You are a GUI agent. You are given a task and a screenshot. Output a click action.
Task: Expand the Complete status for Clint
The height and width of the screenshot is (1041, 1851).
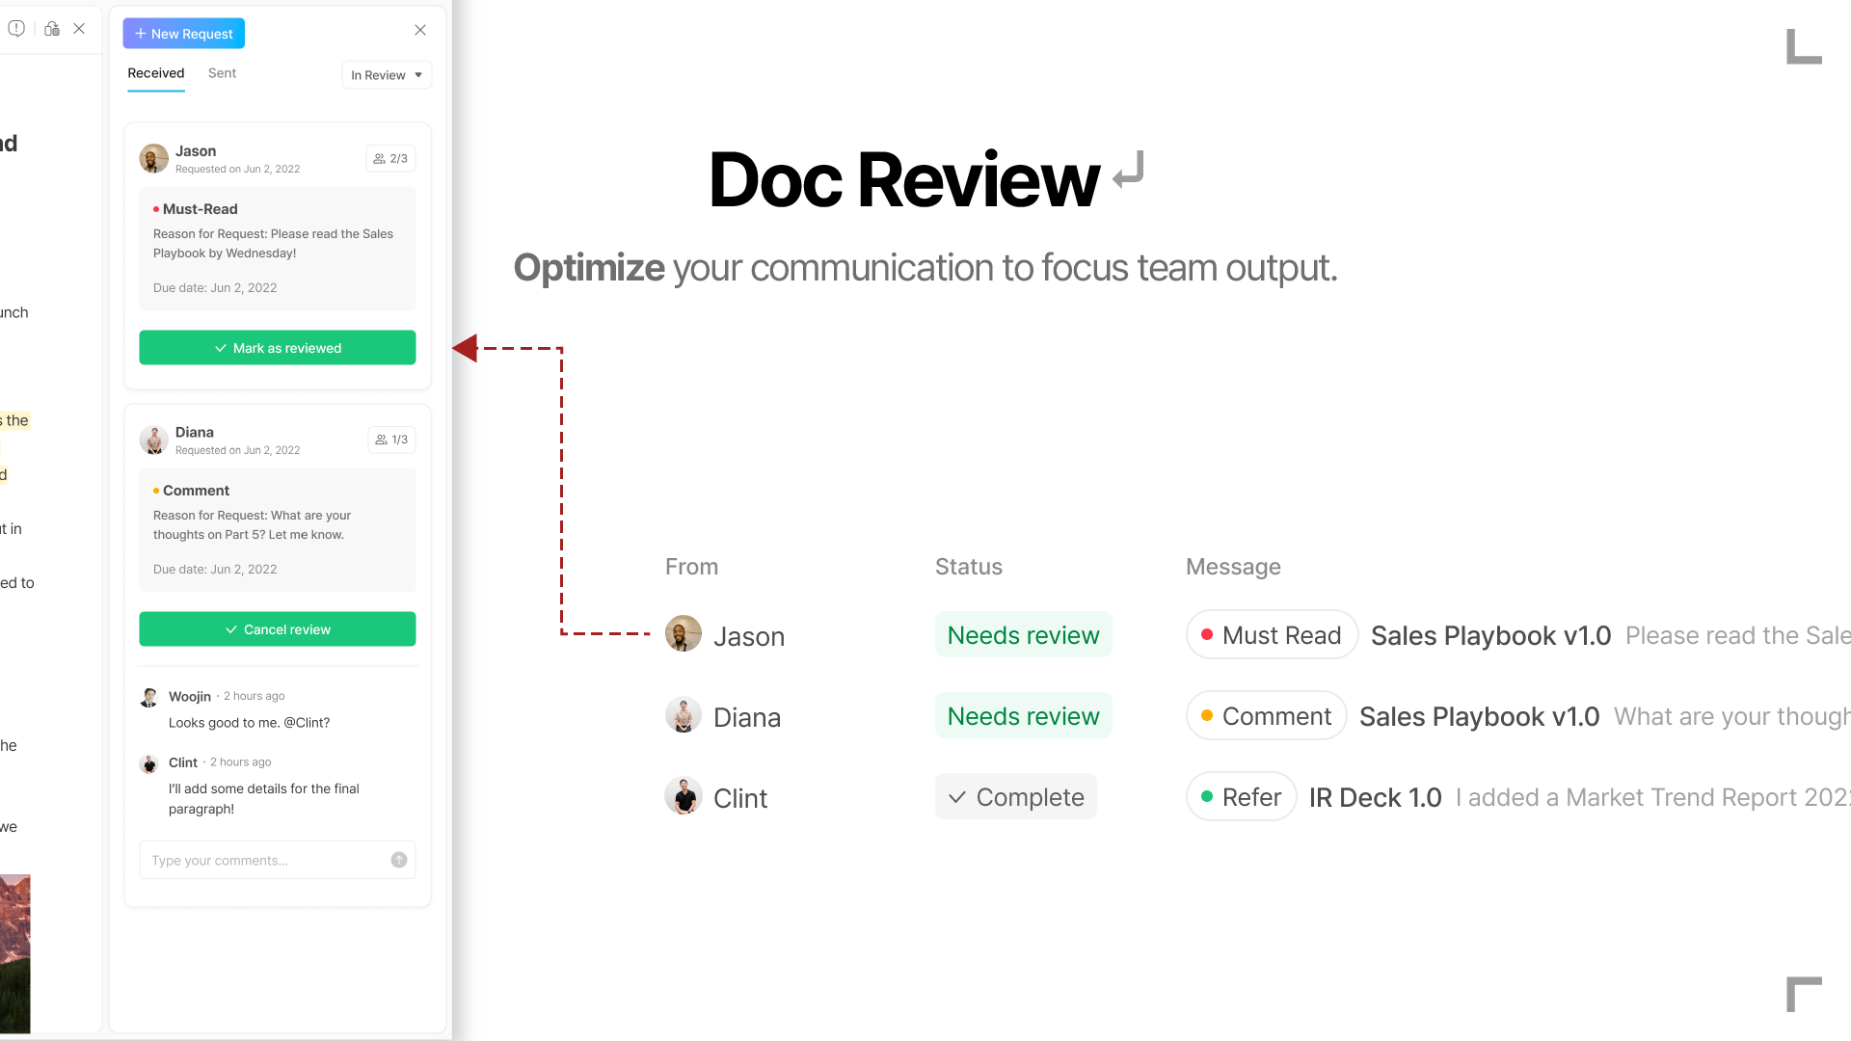point(1016,797)
